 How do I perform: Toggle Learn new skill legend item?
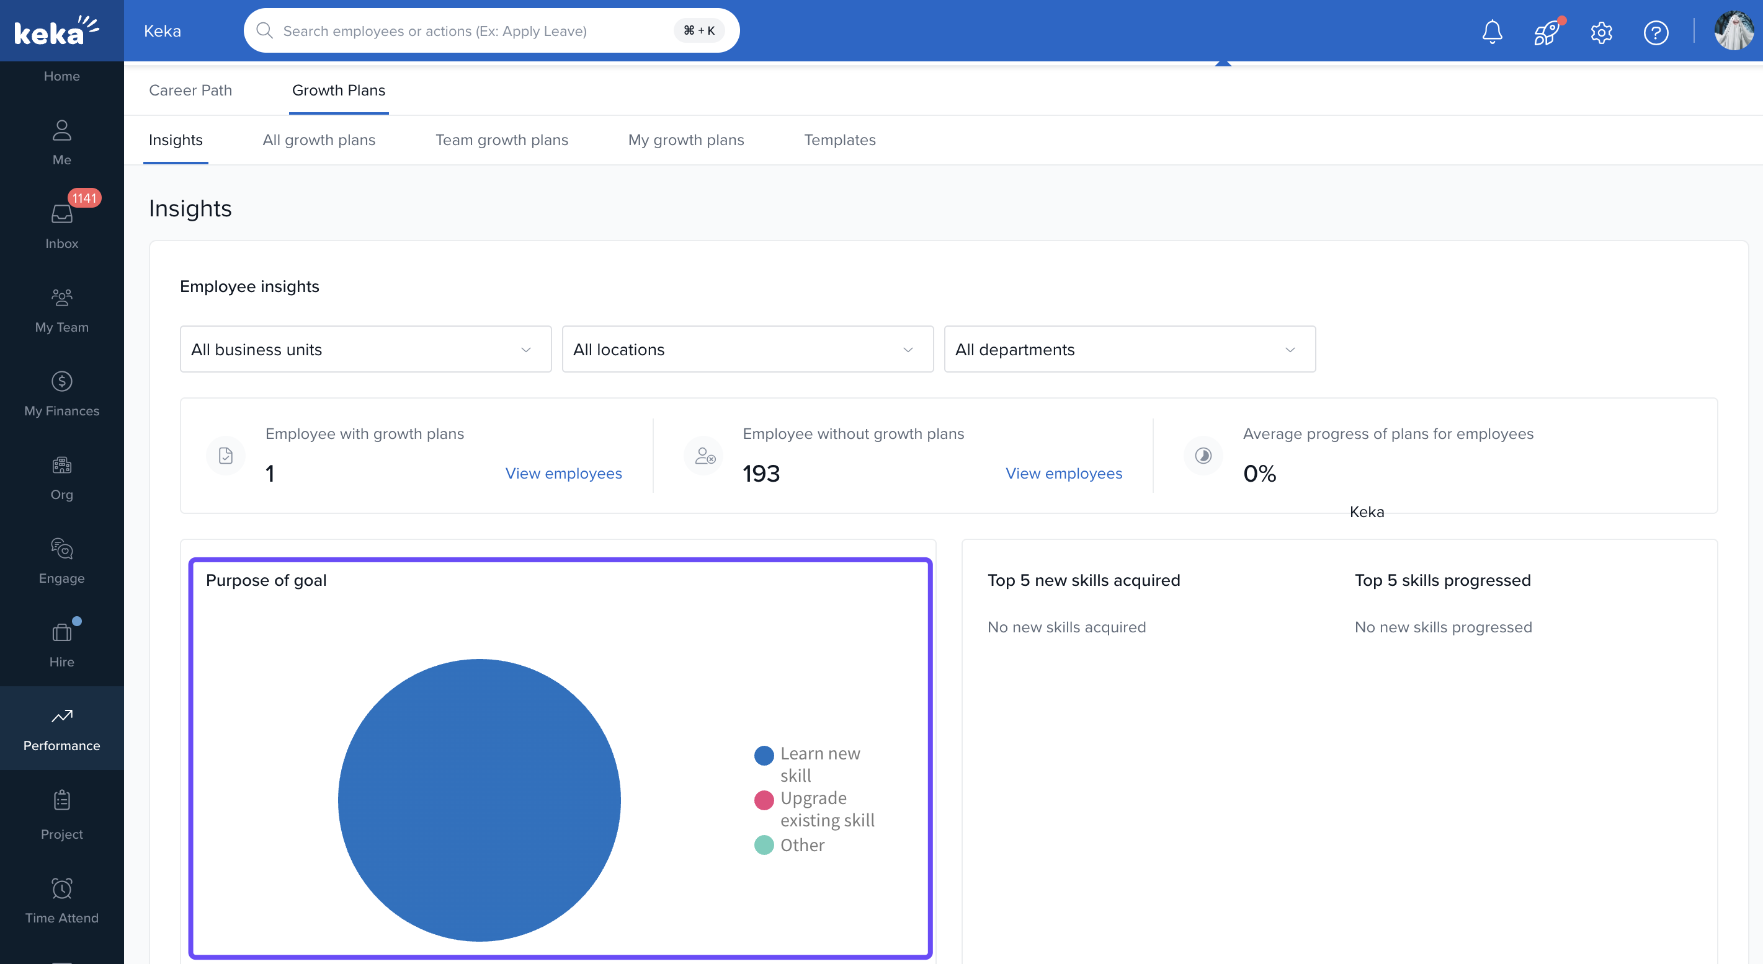pos(820,753)
